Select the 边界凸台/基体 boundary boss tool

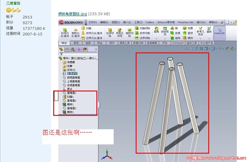[92, 38]
